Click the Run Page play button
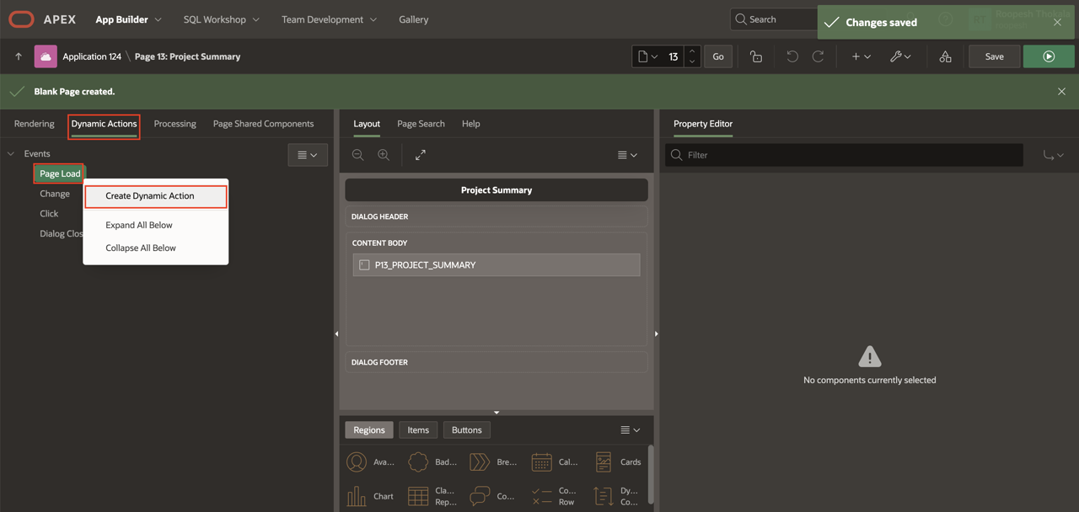This screenshot has height=512, width=1079. tap(1049, 56)
